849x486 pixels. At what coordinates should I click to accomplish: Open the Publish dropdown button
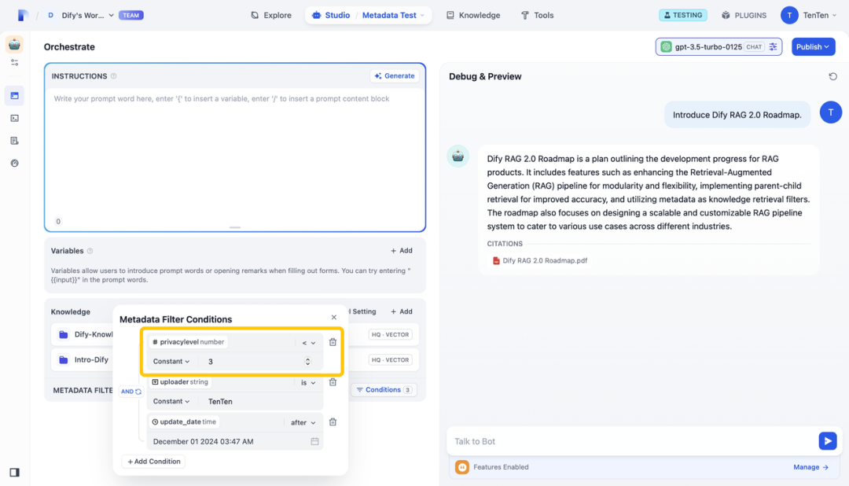(814, 46)
